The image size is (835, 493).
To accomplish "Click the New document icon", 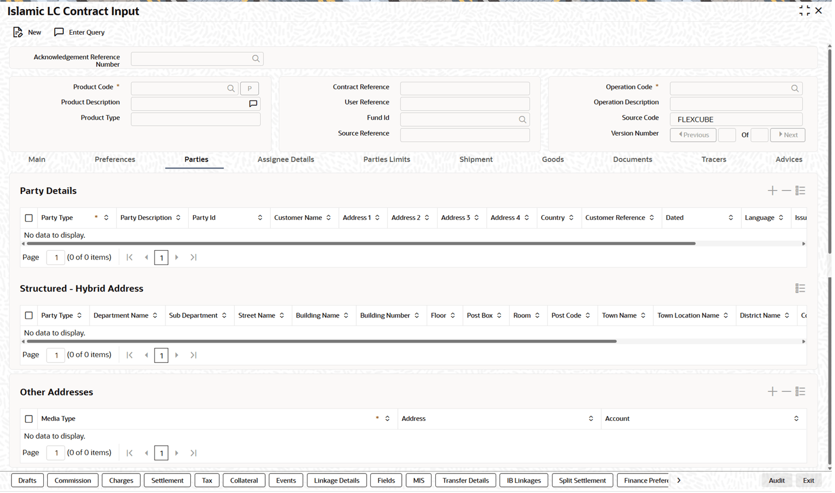I will pos(18,33).
